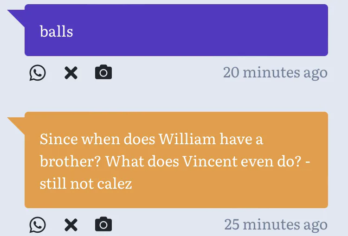Open the "25 minutes ago" timestamp
This screenshot has height=236, width=348.
pos(276,225)
